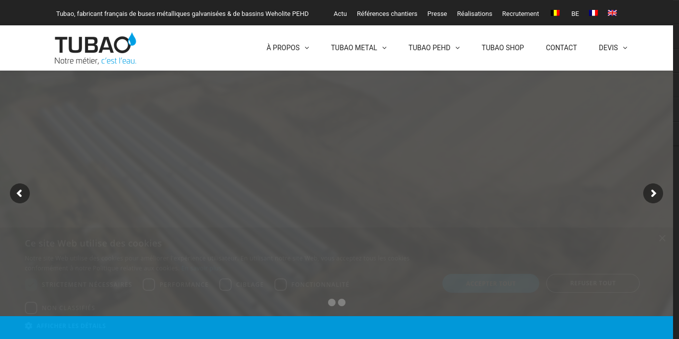Expand the TUBAO PEHD submenu
Image resolution: width=679 pixels, height=339 pixels.
434,48
